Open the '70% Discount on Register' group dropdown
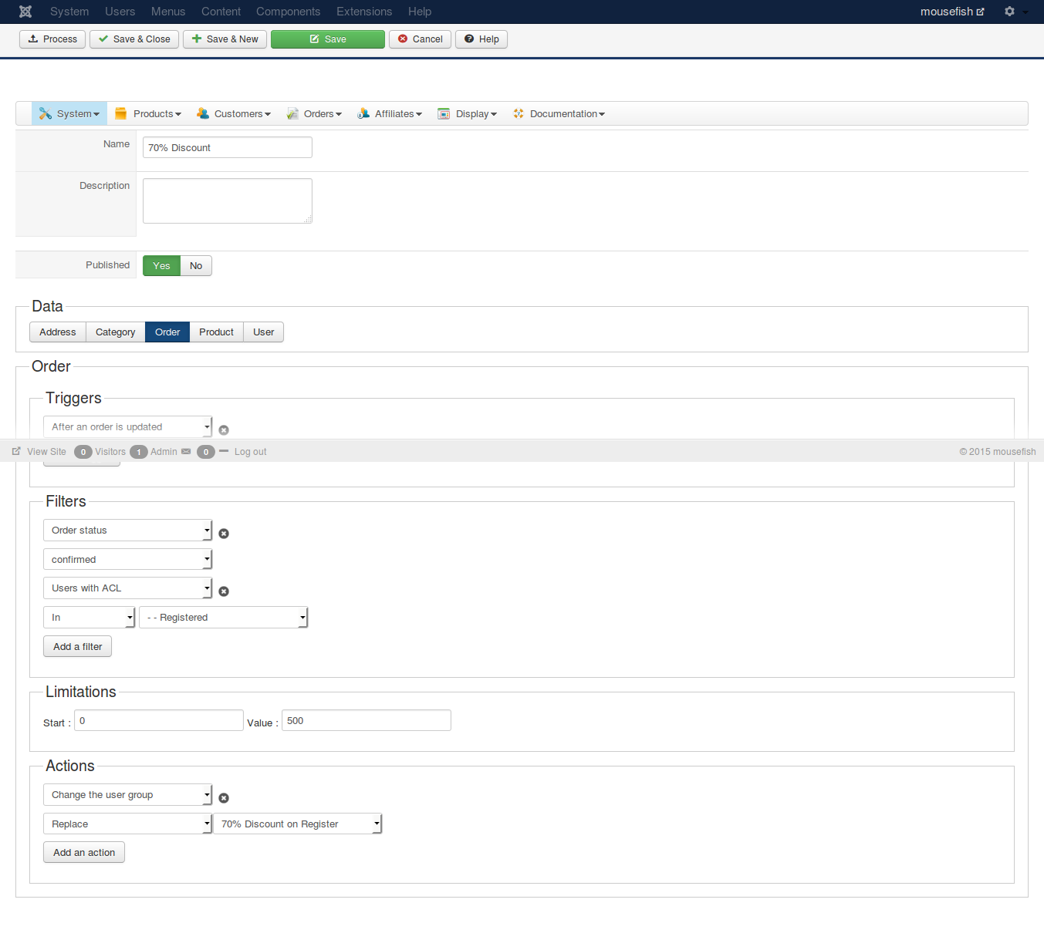 [x=298, y=824]
